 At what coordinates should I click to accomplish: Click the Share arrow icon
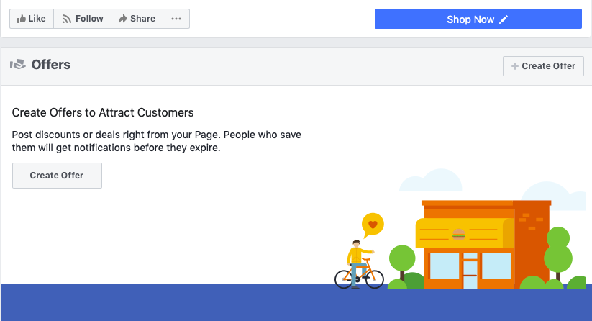click(123, 19)
